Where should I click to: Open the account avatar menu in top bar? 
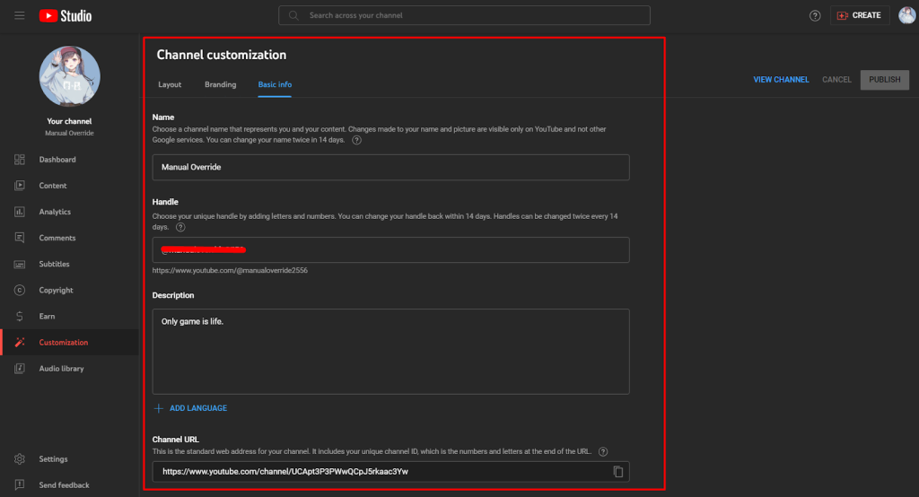pyautogui.click(x=906, y=15)
